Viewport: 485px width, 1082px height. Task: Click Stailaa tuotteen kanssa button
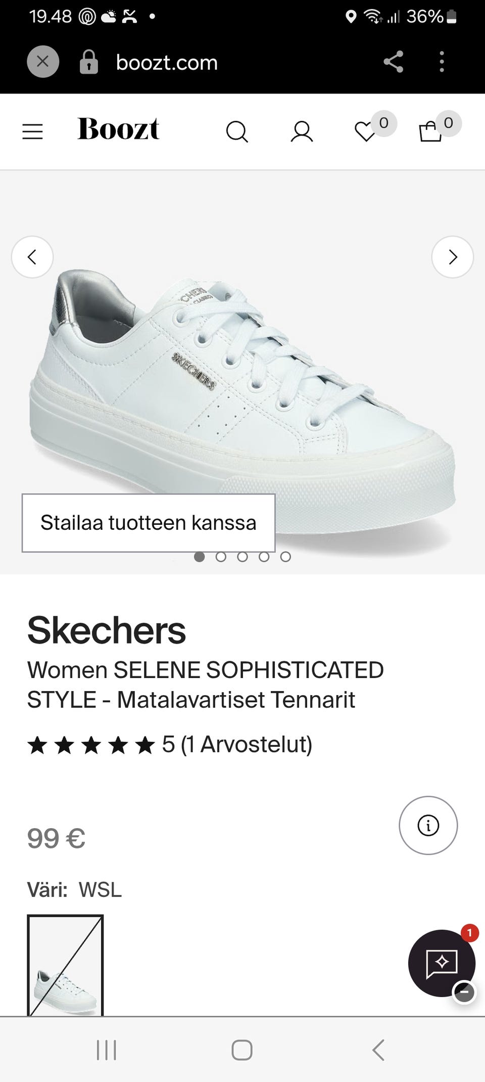coord(149,523)
